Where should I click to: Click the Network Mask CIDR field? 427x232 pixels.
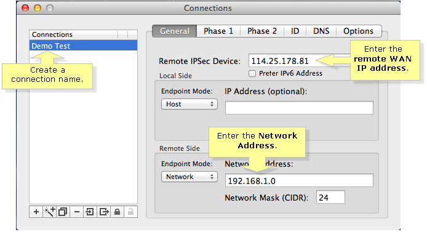click(x=330, y=197)
